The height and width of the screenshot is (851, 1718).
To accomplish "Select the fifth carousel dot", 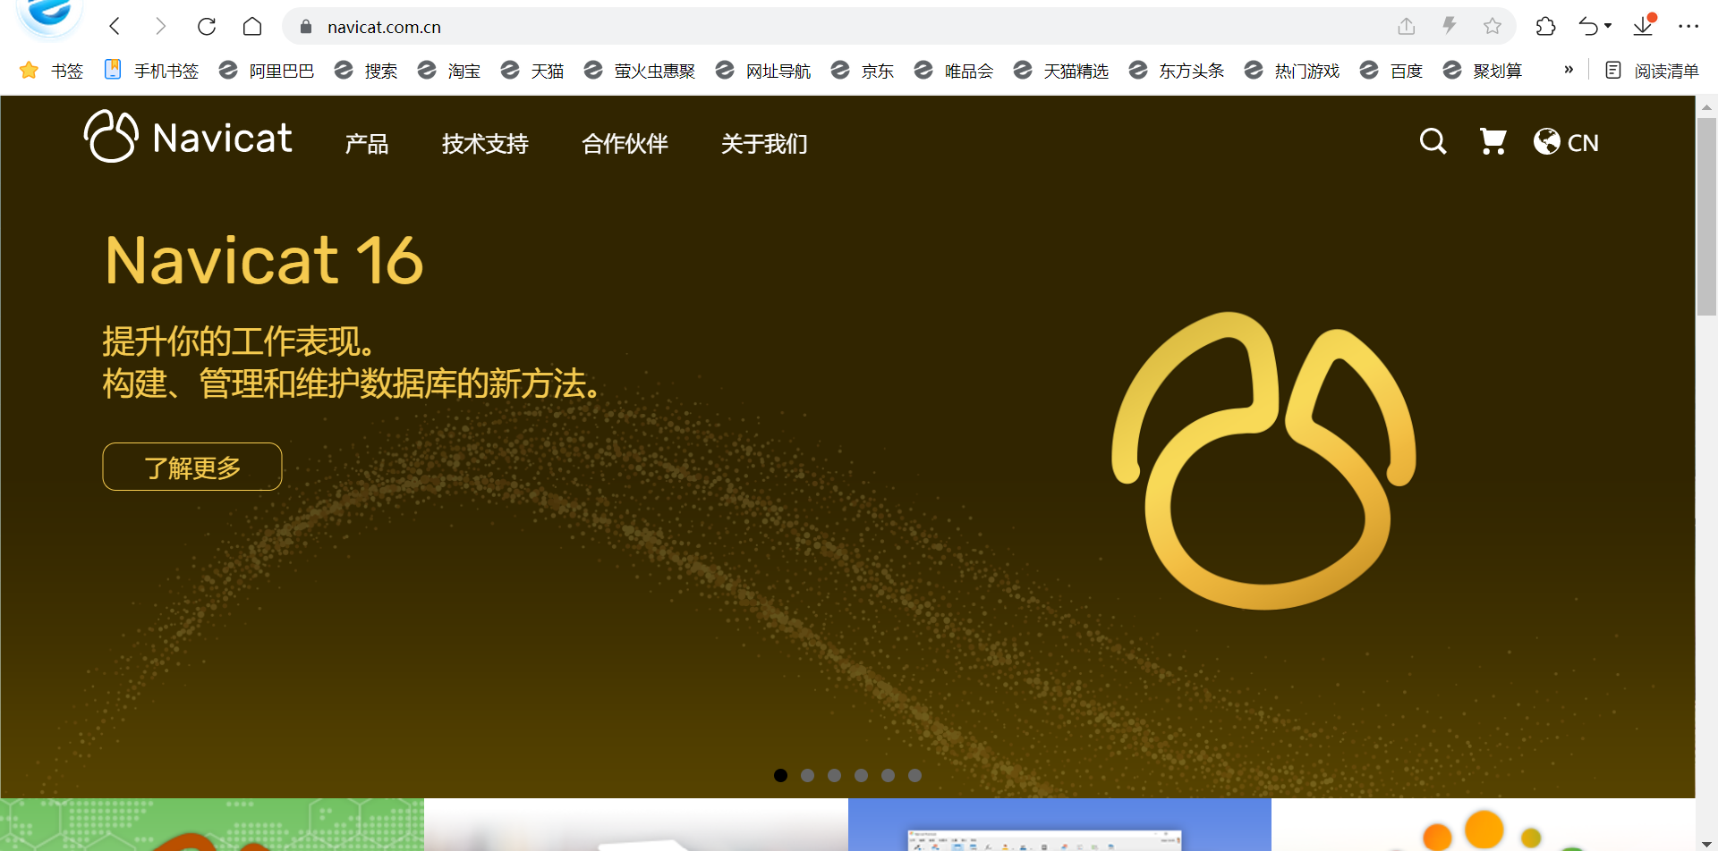I will coord(888,775).
